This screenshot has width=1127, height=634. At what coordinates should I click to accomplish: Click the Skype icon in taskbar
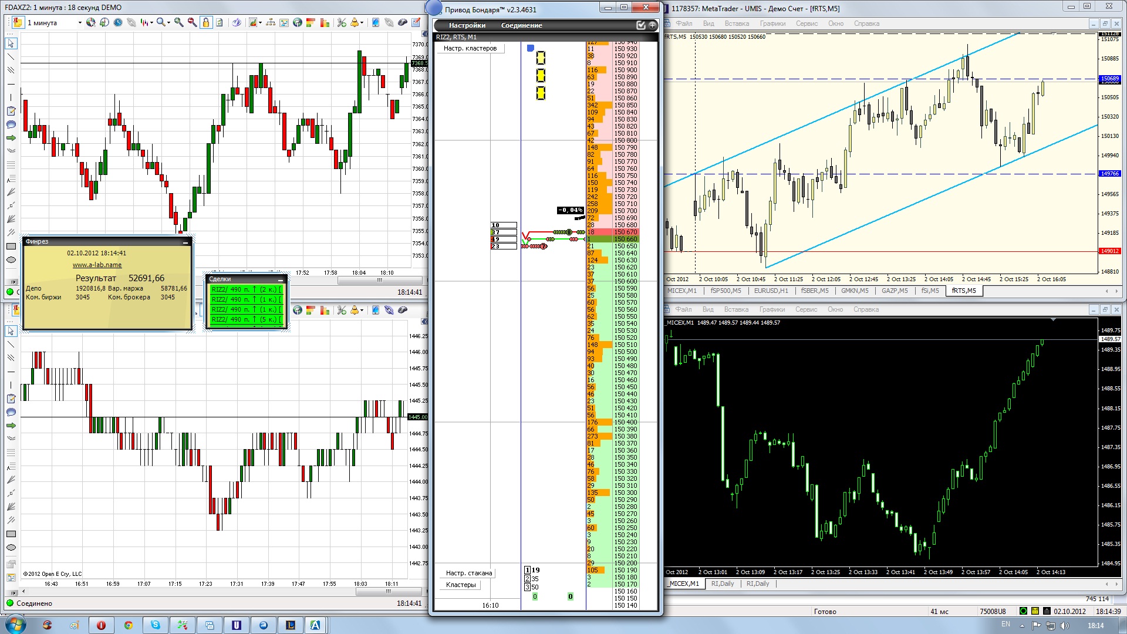click(155, 625)
